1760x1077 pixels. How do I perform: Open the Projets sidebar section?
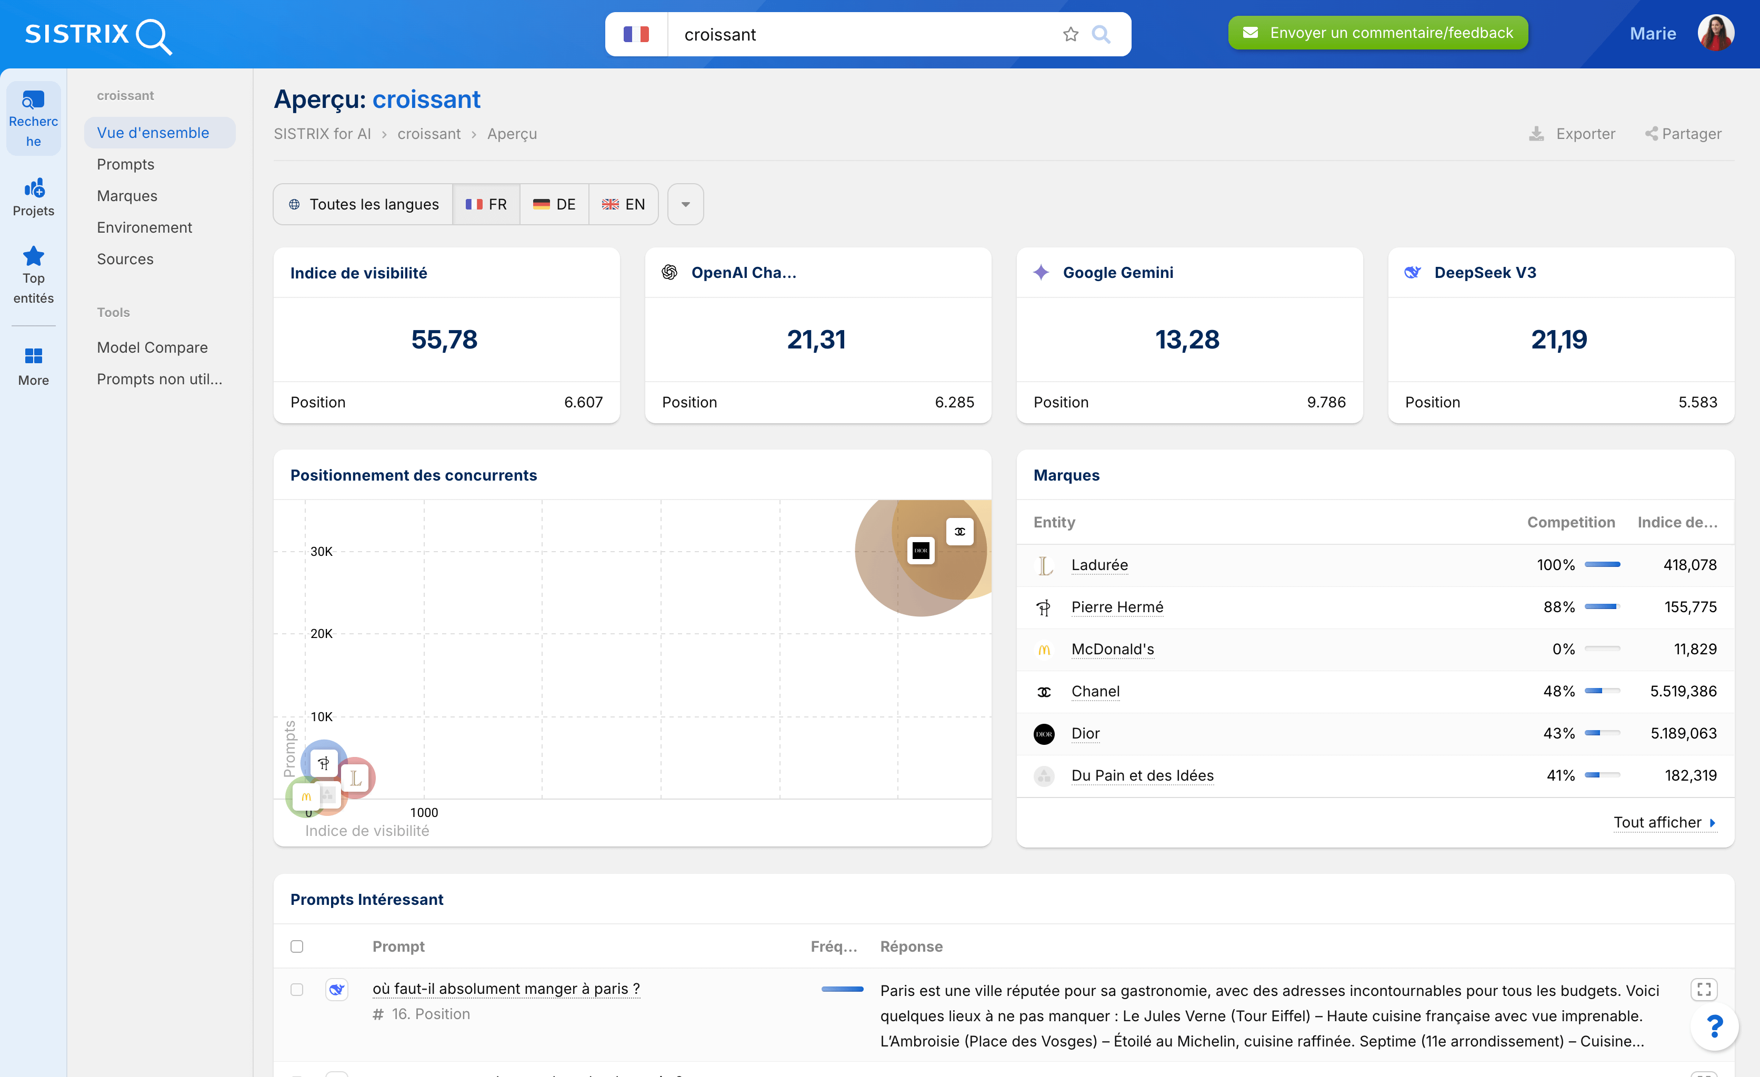tap(34, 197)
